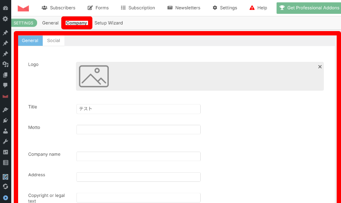Click red envelope Newsletter icon in sidebar
This screenshot has width=341, height=203.
6,96
